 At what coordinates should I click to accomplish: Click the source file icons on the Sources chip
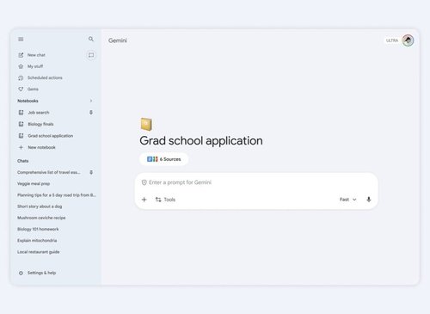click(152, 159)
